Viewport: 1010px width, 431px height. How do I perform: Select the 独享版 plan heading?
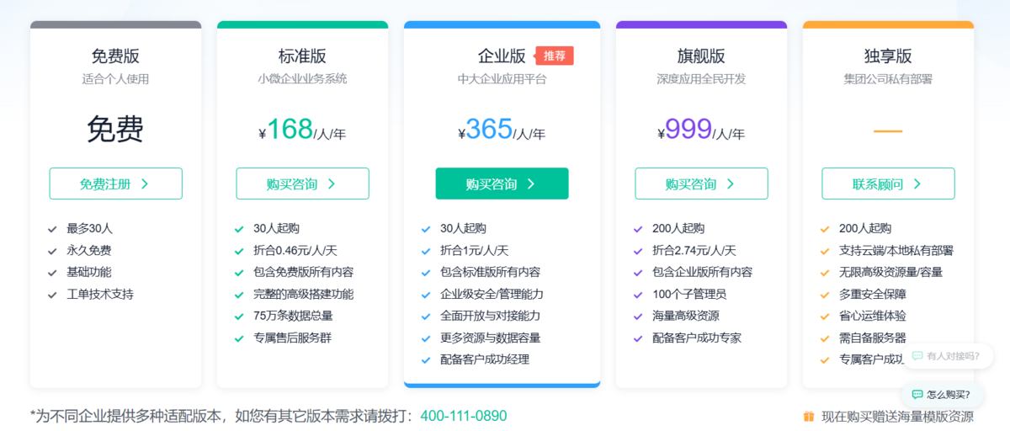[888, 56]
